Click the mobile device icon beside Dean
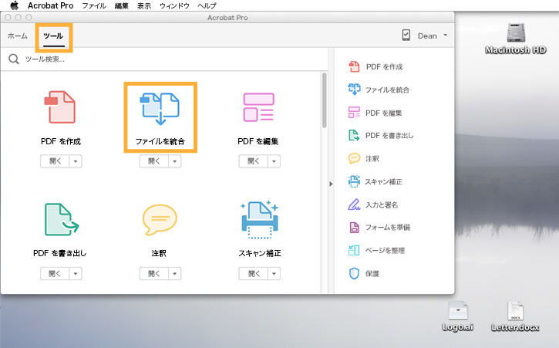Image resolution: width=559 pixels, height=348 pixels. click(x=406, y=35)
